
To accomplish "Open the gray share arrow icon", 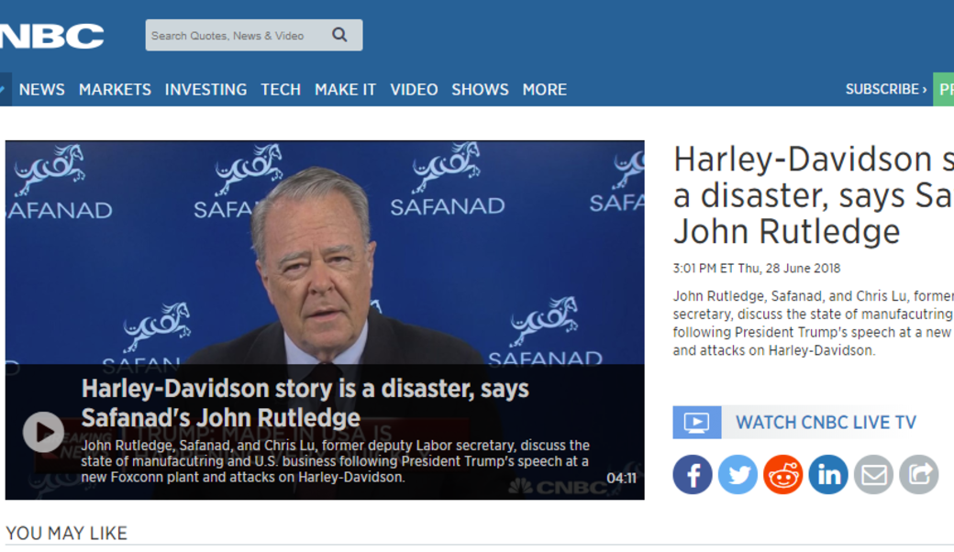I will (918, 475).
